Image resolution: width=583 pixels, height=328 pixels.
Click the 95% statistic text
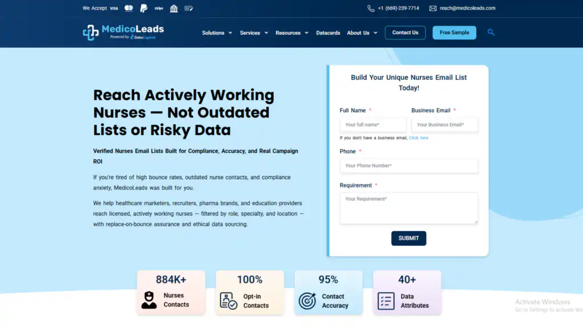tap(329, 280)
